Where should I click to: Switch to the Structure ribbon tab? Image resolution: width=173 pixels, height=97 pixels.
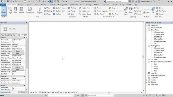click(21, 5)
